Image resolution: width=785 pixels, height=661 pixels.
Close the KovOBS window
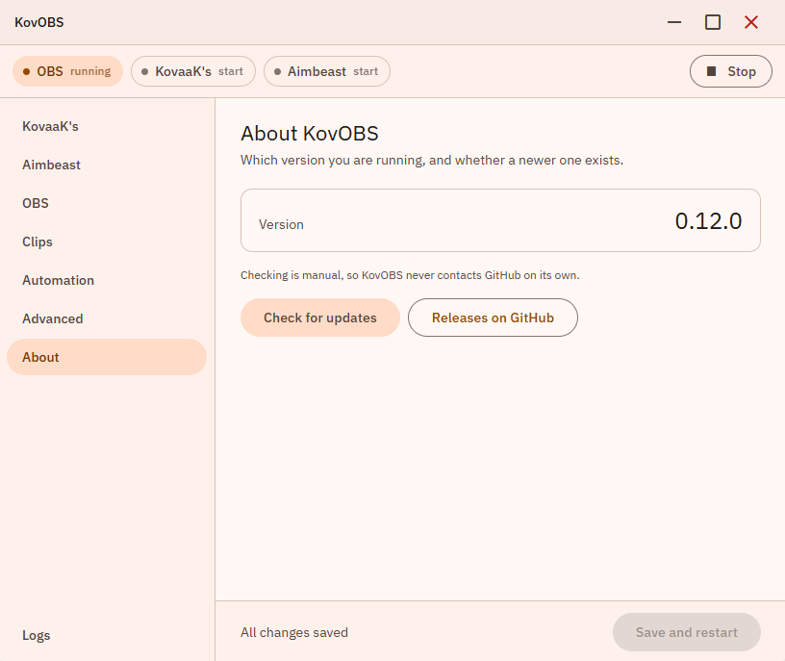click(751, 22)
